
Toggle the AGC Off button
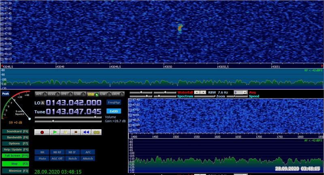[56, 158]
